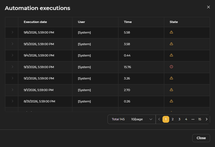The image size is (215, 147).
Task: Click warning state icon for 9/1/2026 row
Action: 171,90
